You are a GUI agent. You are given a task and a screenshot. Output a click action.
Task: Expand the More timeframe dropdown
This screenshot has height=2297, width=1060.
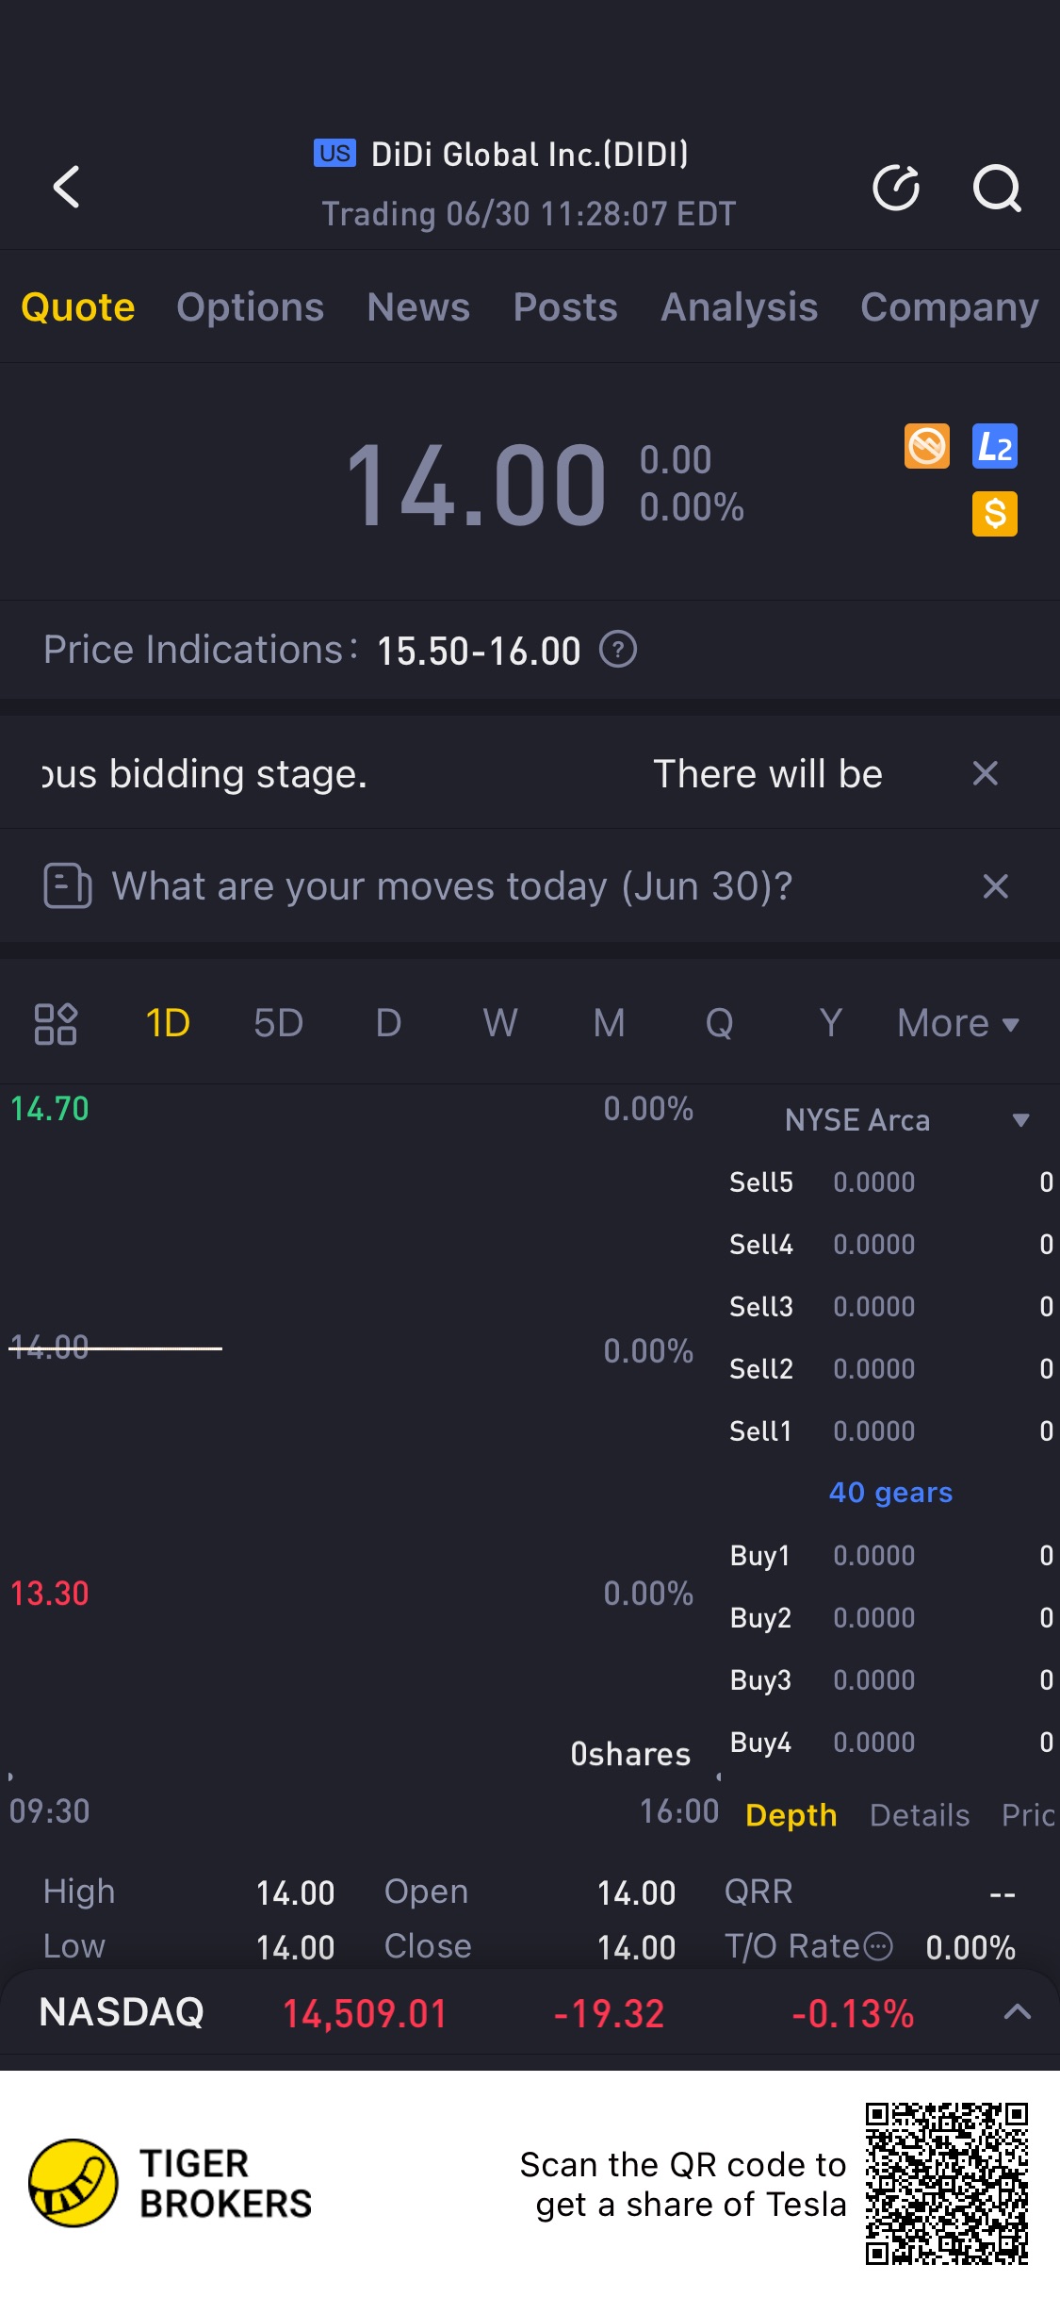pos(957,1024)
